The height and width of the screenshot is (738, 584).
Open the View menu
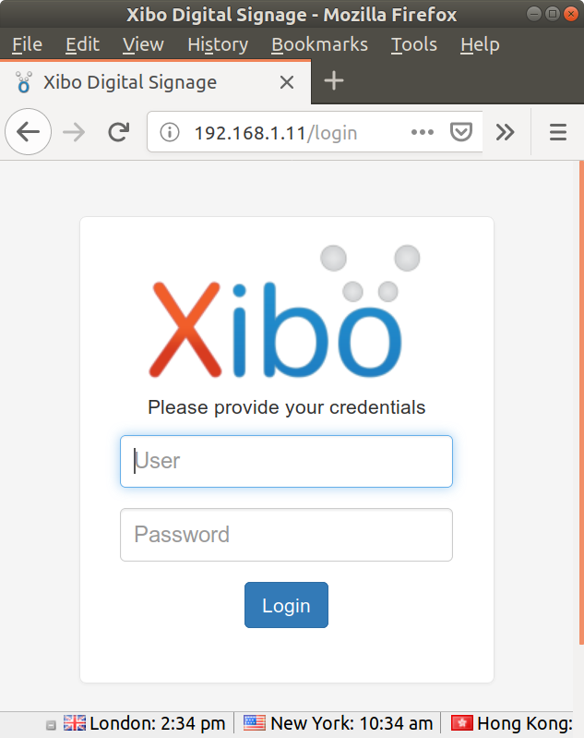[143, 44]
